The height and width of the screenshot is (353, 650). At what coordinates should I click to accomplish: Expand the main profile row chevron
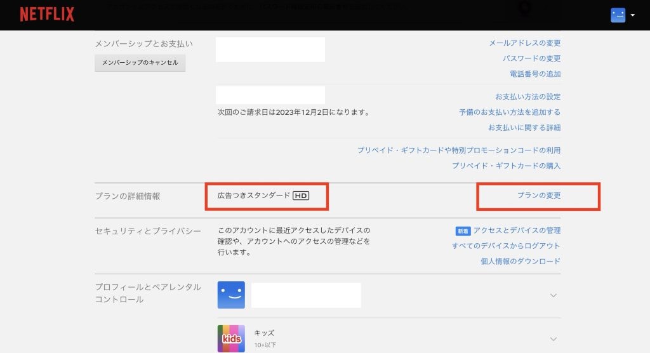[x=553, y=295]
